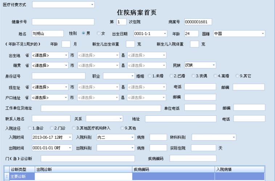Click the 病案号 field showing 0000001681
This screenshot has width=275, height=181.
click(198, 22)
